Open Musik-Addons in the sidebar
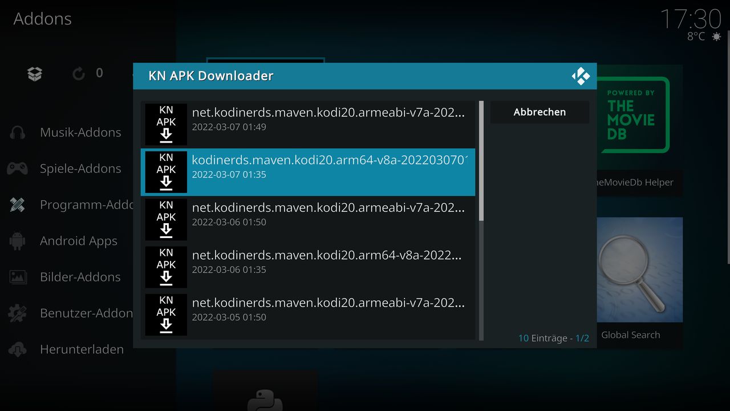Image resolution: width=730 pixels, height=411 pixels. click(80, 132)
